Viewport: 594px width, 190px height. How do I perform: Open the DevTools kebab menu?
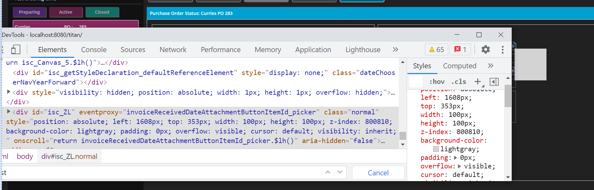coord(502,50)
